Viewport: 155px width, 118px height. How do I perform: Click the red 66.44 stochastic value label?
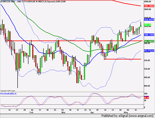point(146,98)
